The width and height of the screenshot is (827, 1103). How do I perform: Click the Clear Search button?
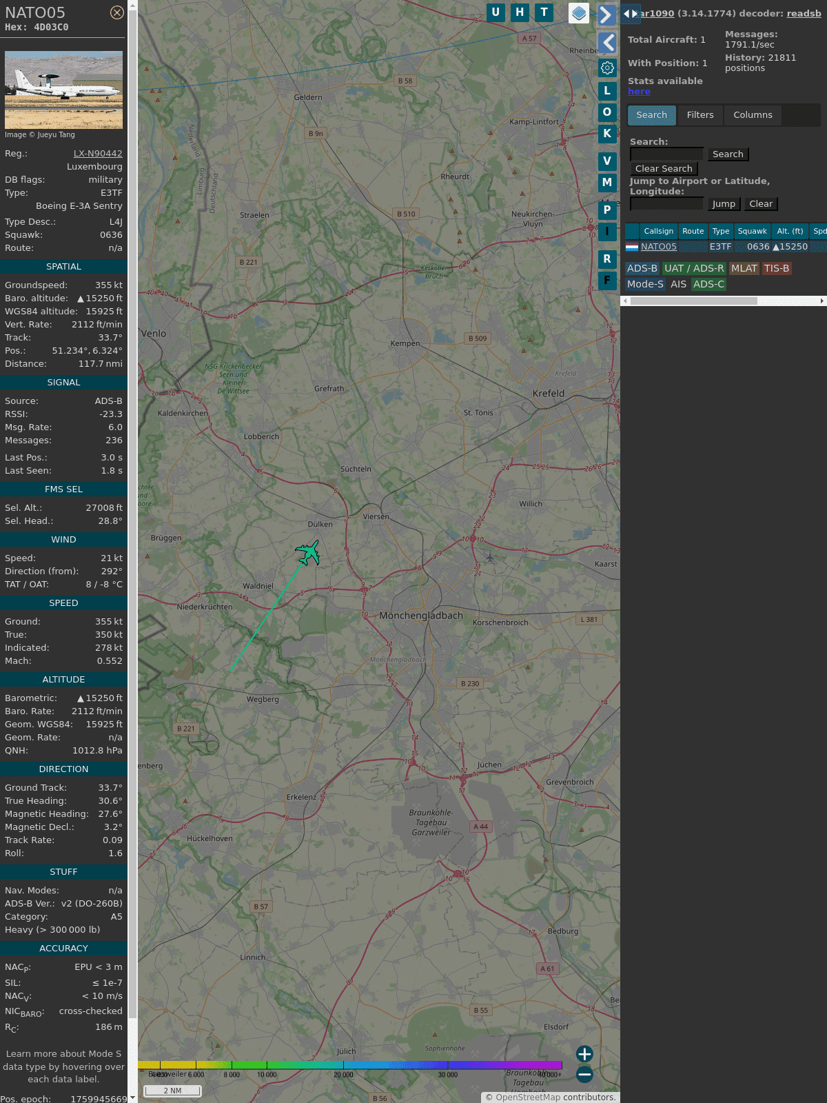pos(664,169)
